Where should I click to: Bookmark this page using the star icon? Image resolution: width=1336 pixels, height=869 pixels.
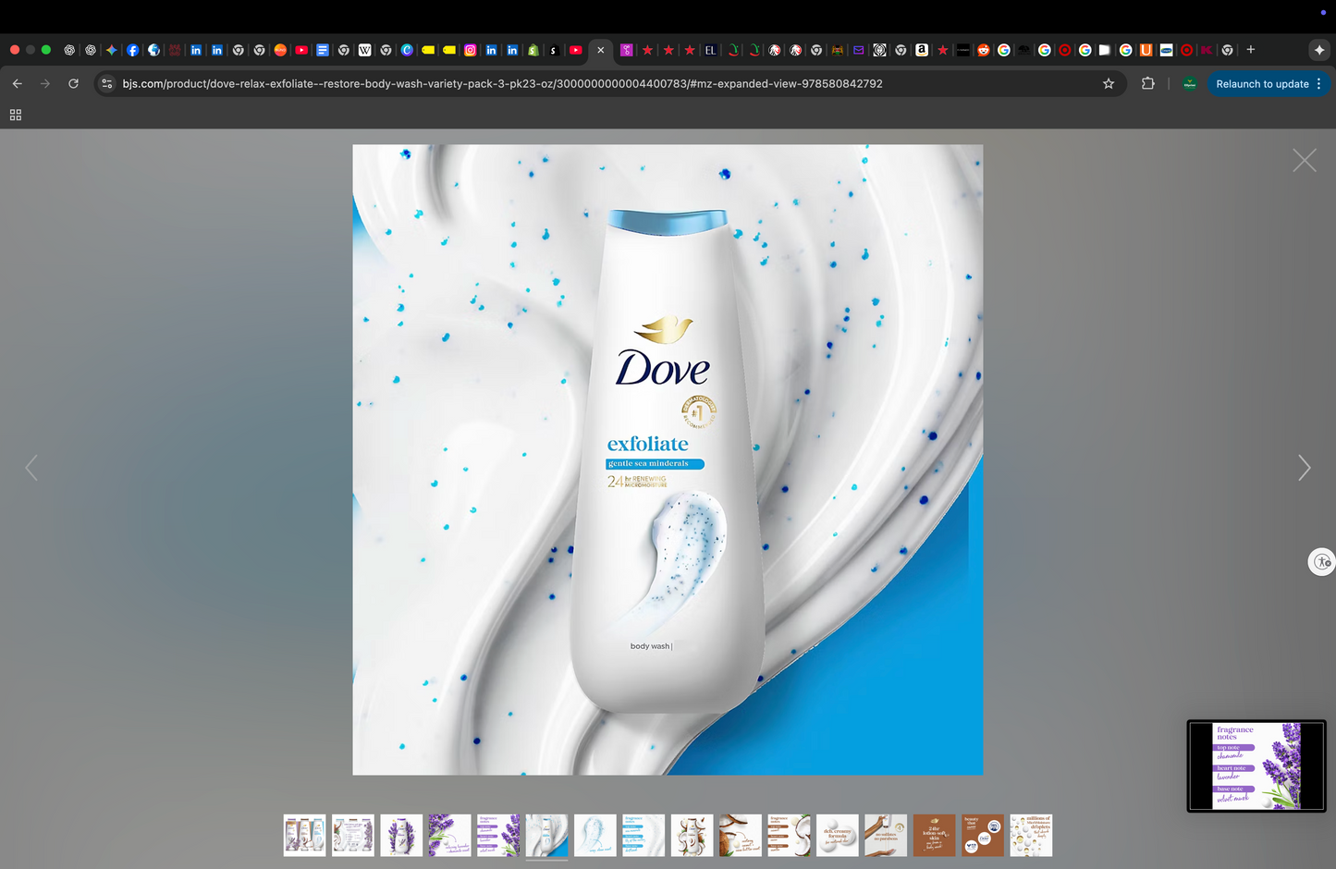(1108, 83)
